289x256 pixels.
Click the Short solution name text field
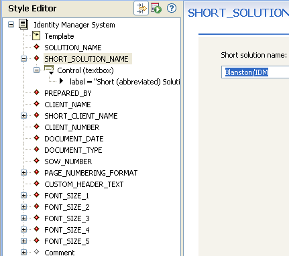[x=255, y=72]
